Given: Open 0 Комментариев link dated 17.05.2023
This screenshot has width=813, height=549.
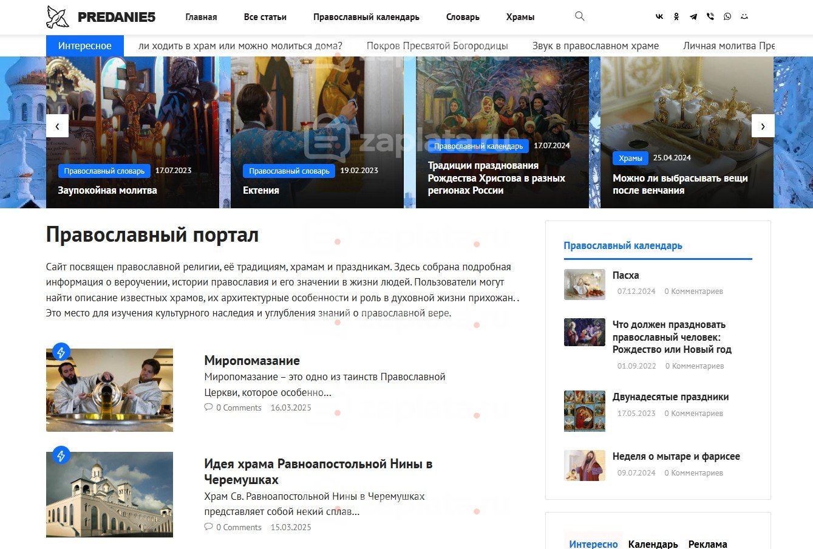Looking at the screenshot, I should click(693, 414).
